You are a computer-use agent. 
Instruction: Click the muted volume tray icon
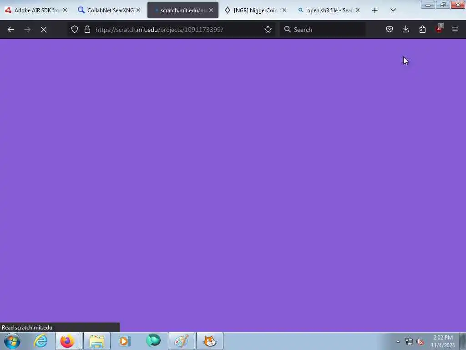(420, 341)
